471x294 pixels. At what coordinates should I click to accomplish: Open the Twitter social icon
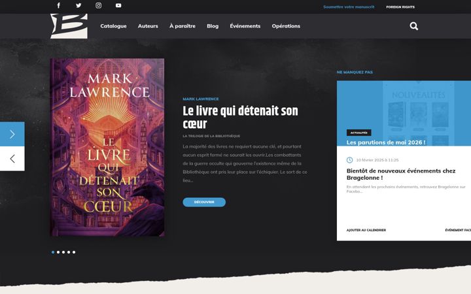78,5
